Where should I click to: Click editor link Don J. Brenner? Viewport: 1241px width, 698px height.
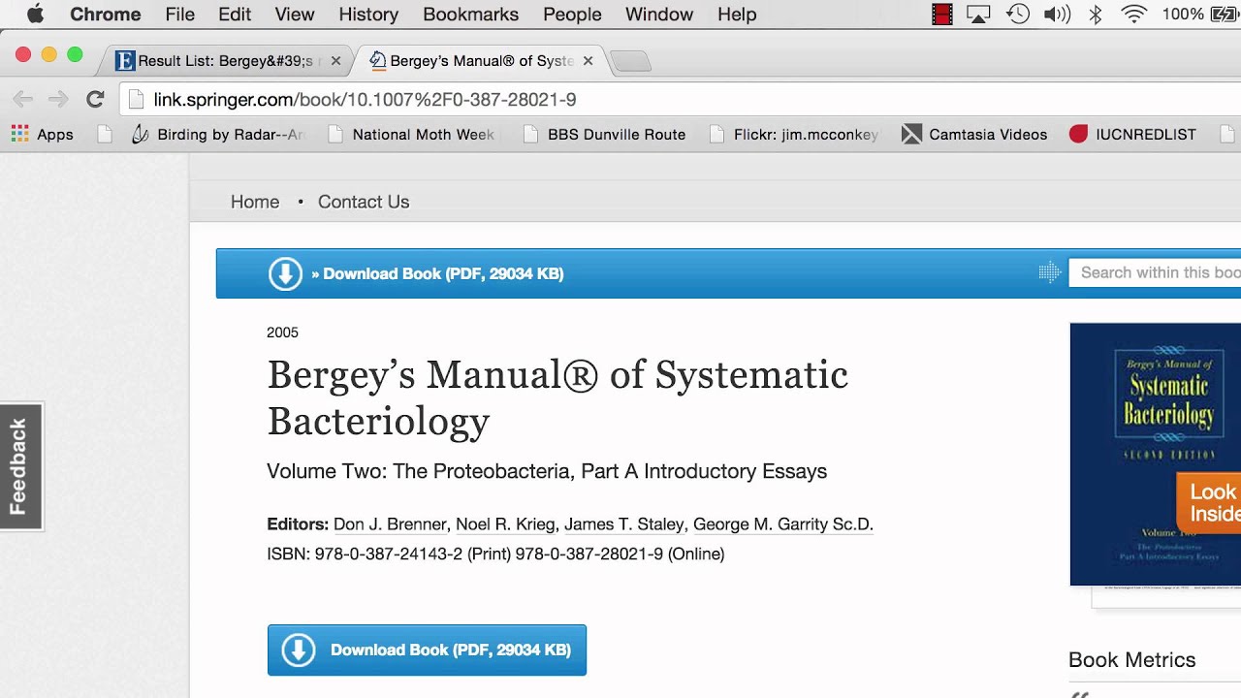click(x=390, y=524)
